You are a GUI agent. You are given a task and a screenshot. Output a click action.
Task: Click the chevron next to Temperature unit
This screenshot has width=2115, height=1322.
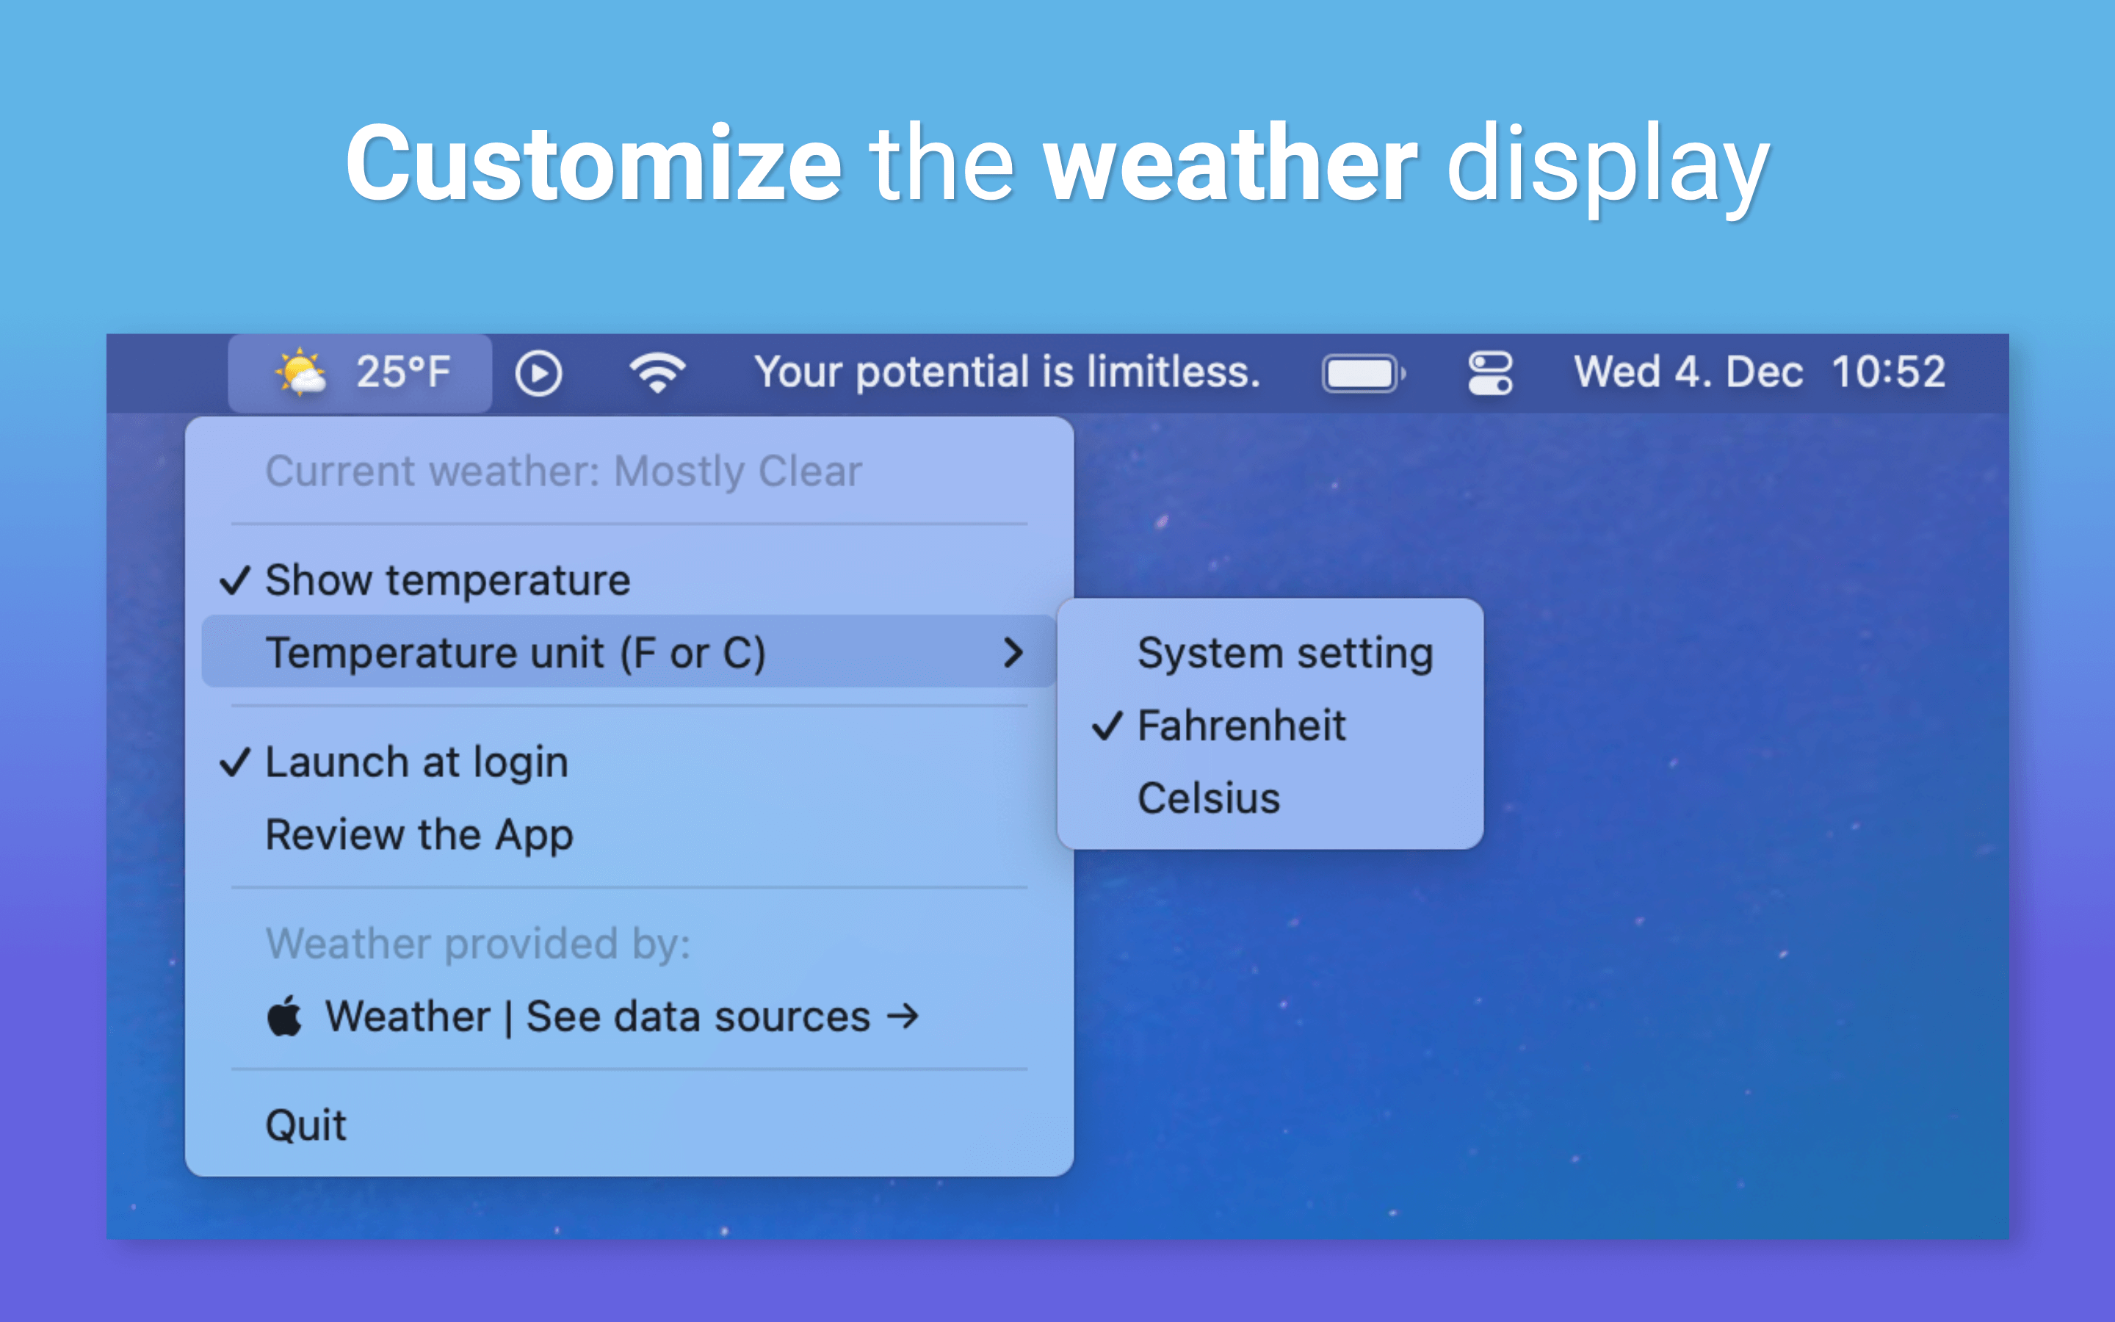pos(1013,653)
